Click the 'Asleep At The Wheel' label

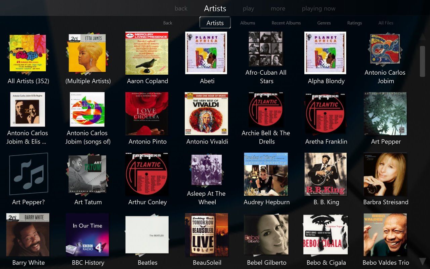pyautogui.click(x=206, y=198)
